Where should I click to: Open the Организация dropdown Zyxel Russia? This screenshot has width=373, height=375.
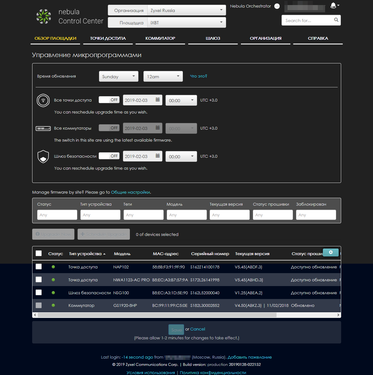[x=187, y=10]
